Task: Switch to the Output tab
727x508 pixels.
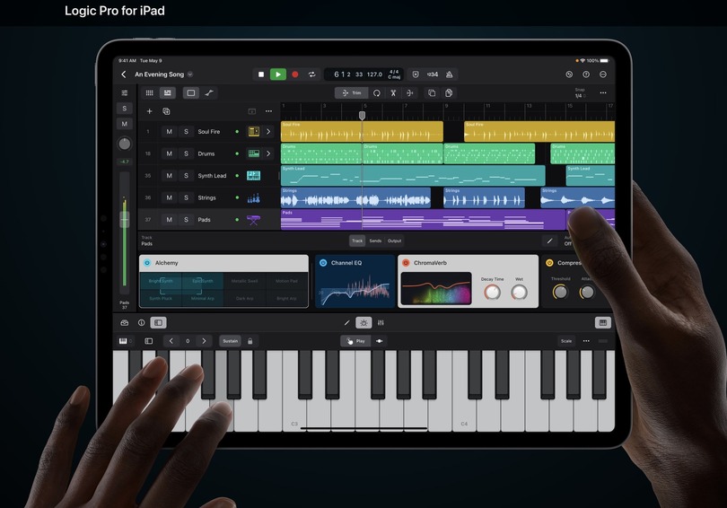Action: coord(395,241)
